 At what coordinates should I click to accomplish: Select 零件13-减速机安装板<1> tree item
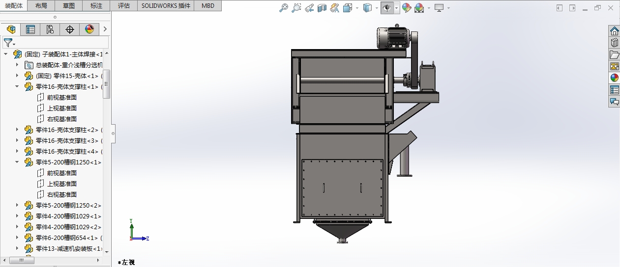(69, 248)
